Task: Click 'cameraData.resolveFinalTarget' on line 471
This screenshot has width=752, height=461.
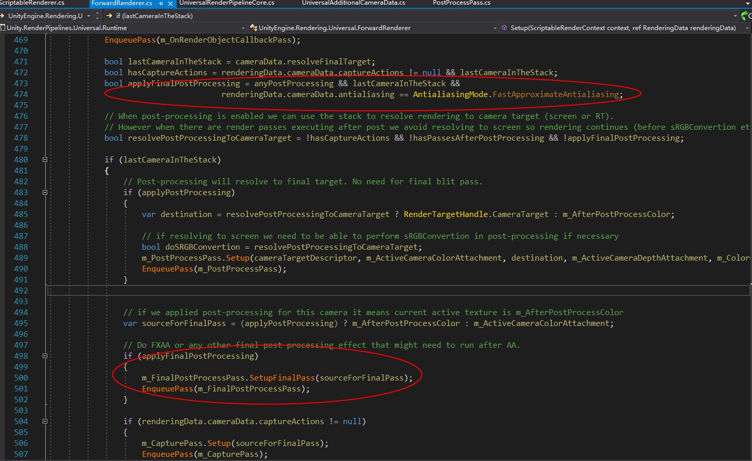Action: coord(303,62)
